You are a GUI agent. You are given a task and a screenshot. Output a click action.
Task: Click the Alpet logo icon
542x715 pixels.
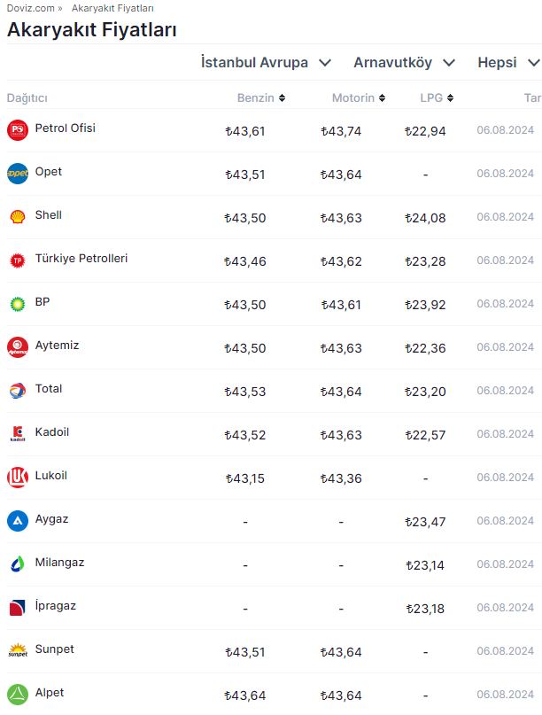(18, 695)
